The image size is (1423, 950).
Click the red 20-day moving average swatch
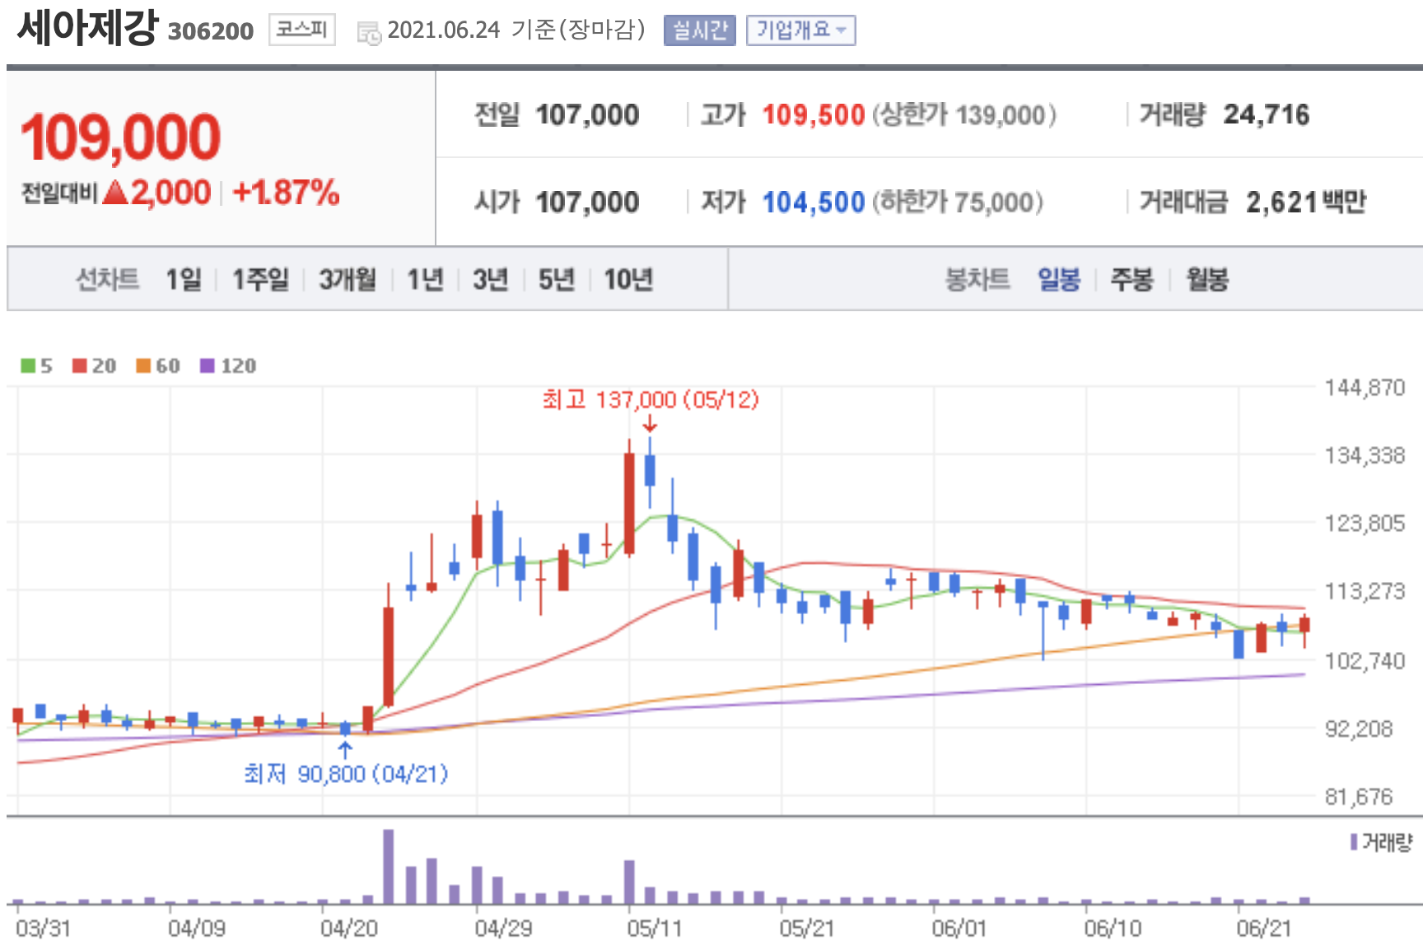click(80, 366)
